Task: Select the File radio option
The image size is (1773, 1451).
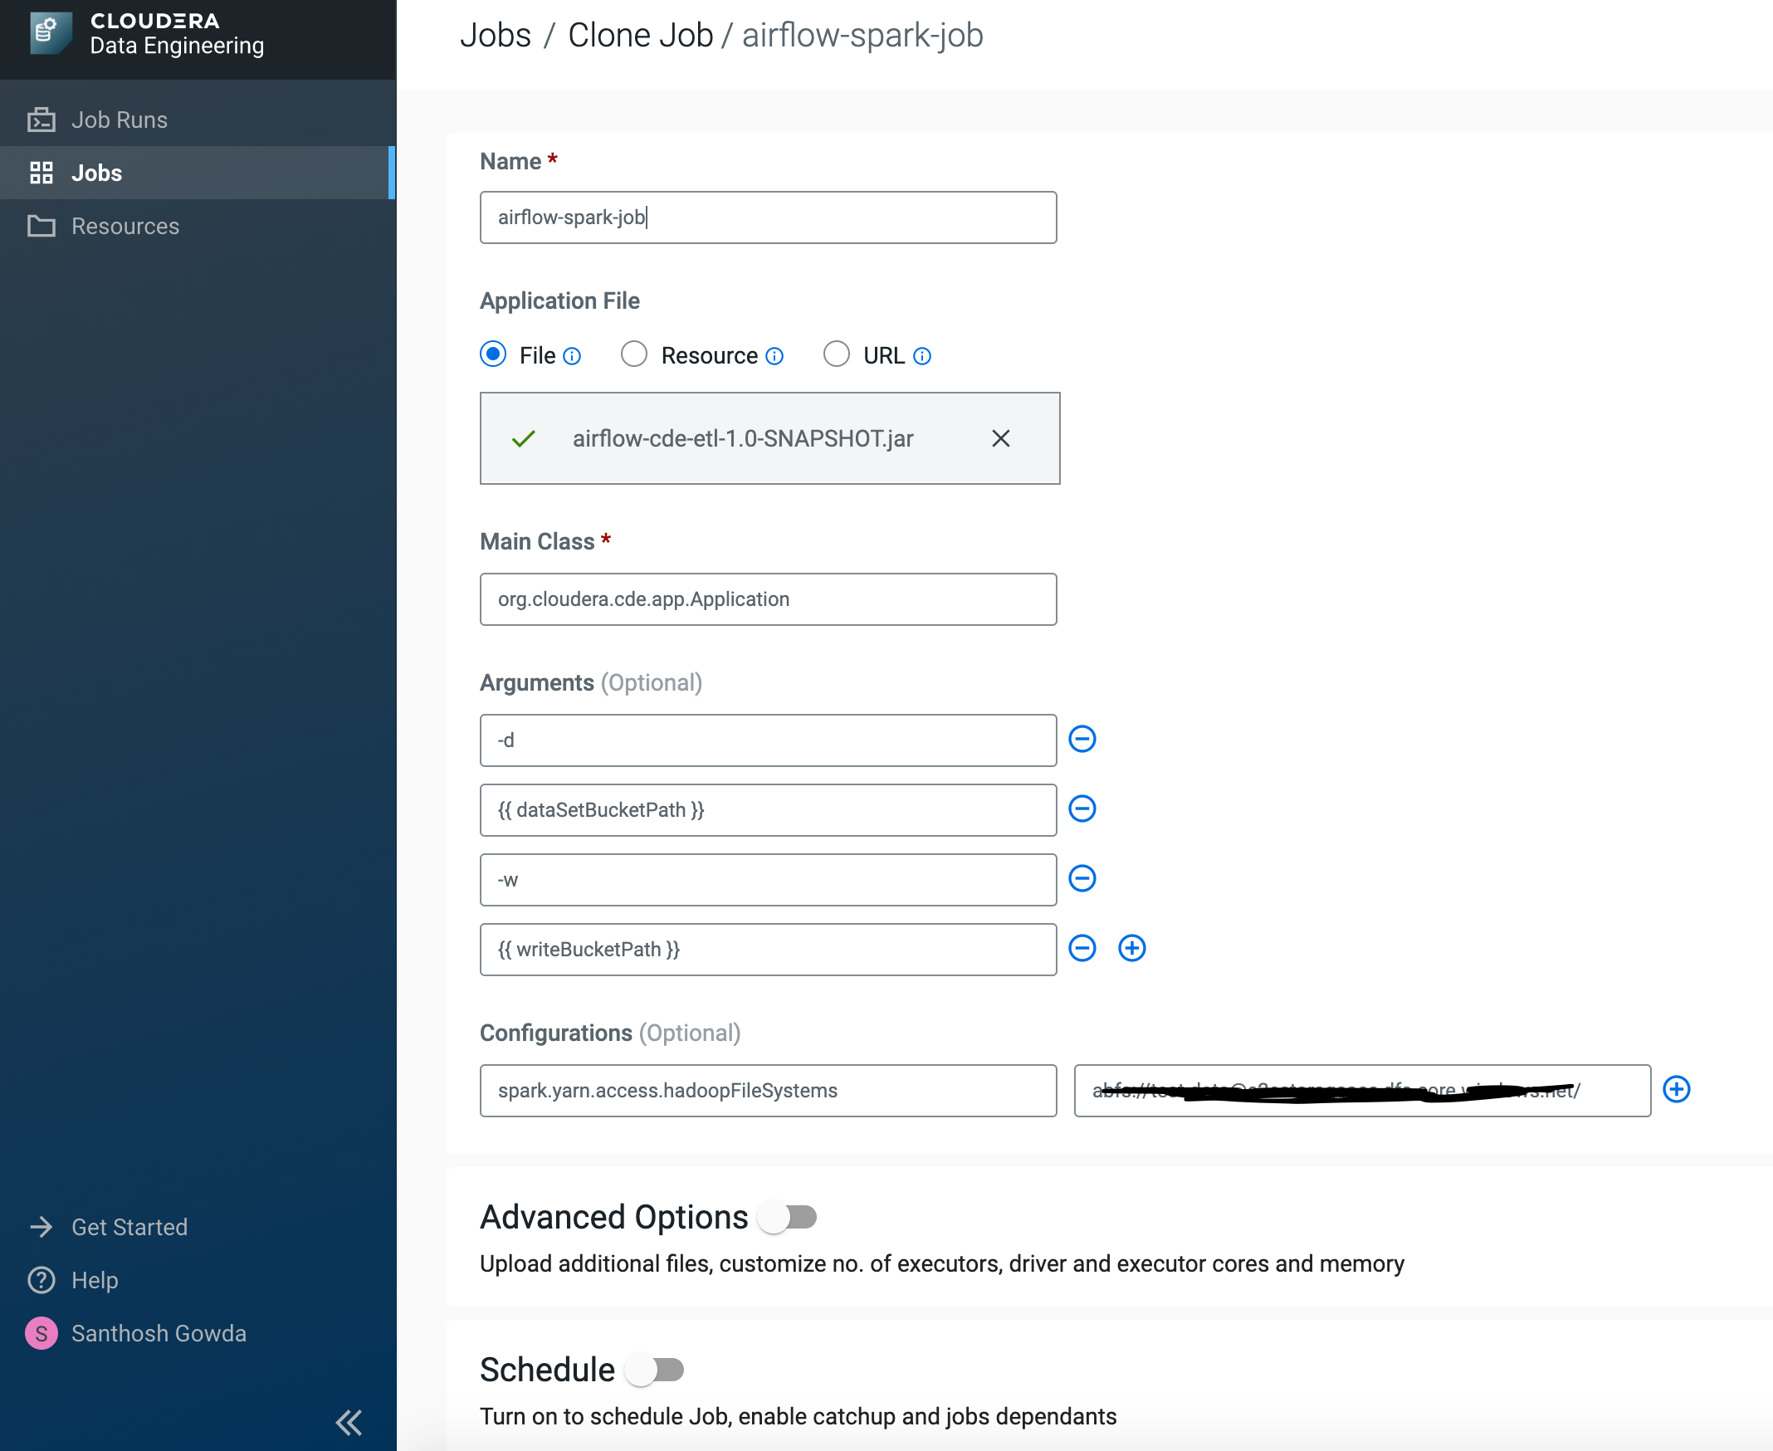Action: click(x=493, y=354)
